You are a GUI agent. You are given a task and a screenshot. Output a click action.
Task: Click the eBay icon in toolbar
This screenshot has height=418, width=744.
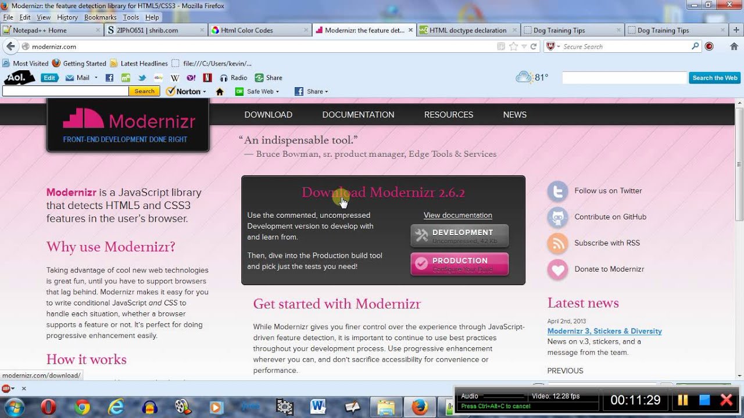coord(158,78)
